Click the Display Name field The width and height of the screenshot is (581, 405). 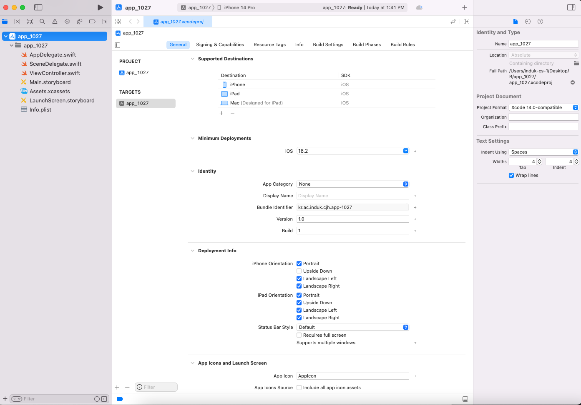click(x=353, y=196)
